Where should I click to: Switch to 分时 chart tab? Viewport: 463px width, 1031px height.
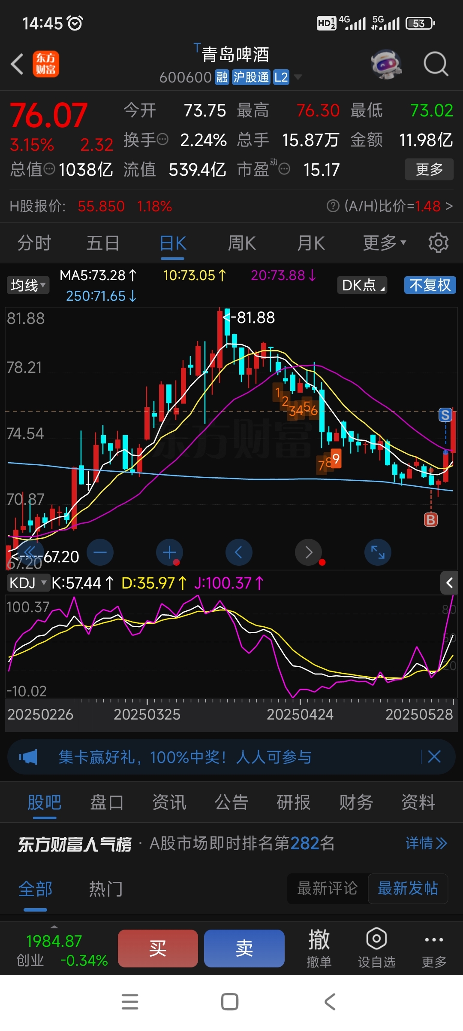pos(34,243)
